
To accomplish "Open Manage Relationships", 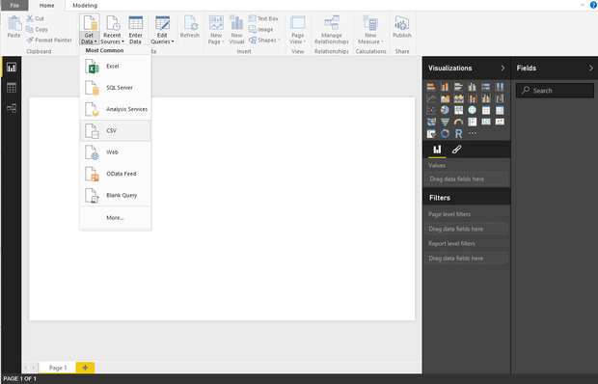I will [x=332, y=29].
